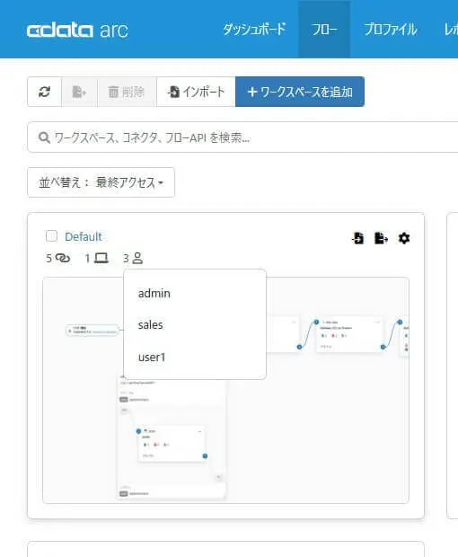
Task: Select admin in the user list
Action: tap(154, 294)
